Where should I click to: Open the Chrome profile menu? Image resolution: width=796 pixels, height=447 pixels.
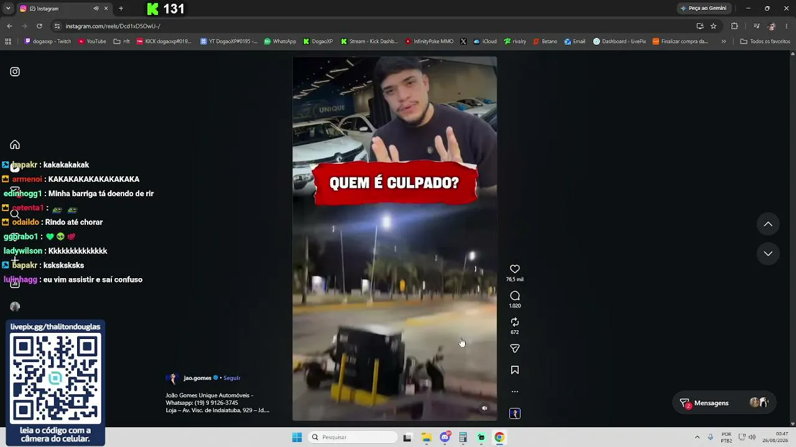[x=772, y=26]
